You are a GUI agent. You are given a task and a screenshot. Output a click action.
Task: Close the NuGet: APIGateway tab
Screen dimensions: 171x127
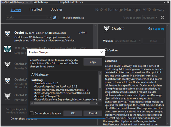31,2
